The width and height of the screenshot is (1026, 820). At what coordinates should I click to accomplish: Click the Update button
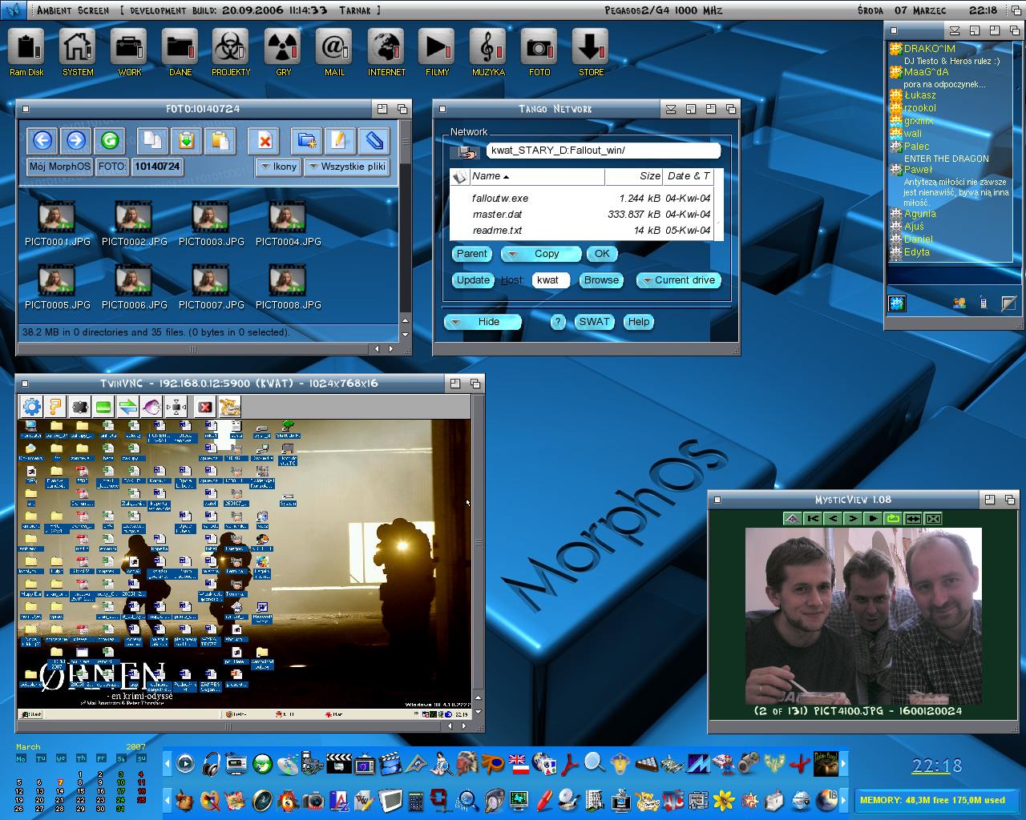point(473,280)
